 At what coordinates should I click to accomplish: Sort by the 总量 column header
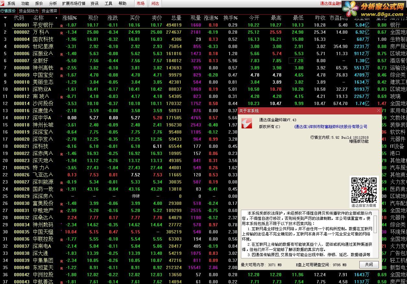176,18
